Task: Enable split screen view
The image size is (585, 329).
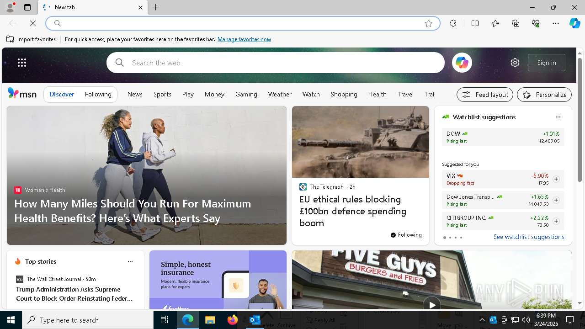Action: 475,23
